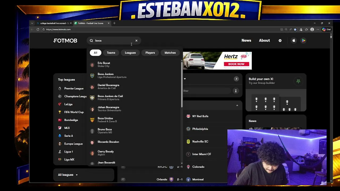Open browser profile avatar
The width and height of the screenshot is (340, 191).
pyautogui.click(x=312, y=29)
